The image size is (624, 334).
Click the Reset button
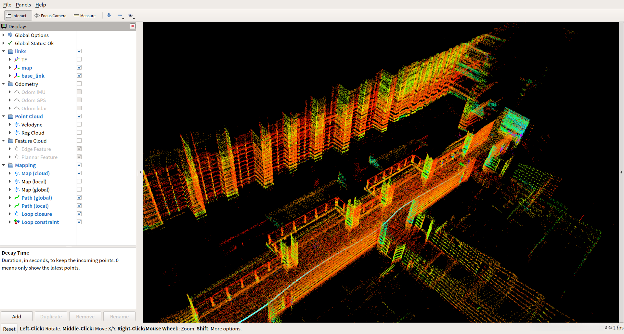click(x=9, y=329)
